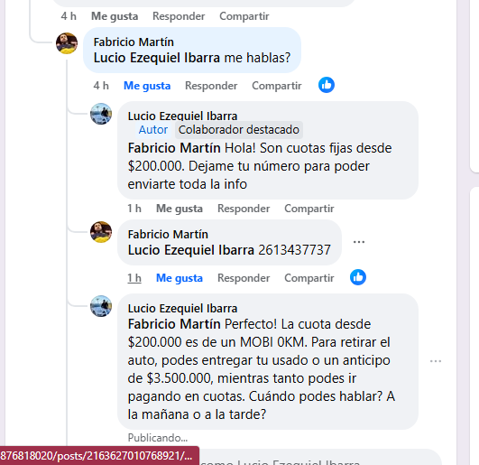Click the Fabricio Martín mention in the MOBI 0KM comment
479x465 pixels.
(x=174, y=324)
